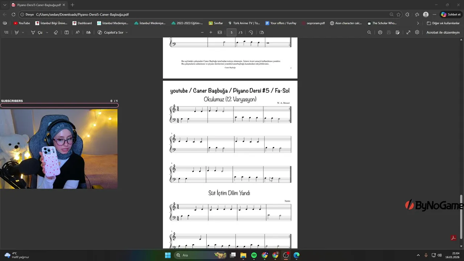The image size is (464, 261).
Task: Switch to two-page view
Action: [262, 32]
